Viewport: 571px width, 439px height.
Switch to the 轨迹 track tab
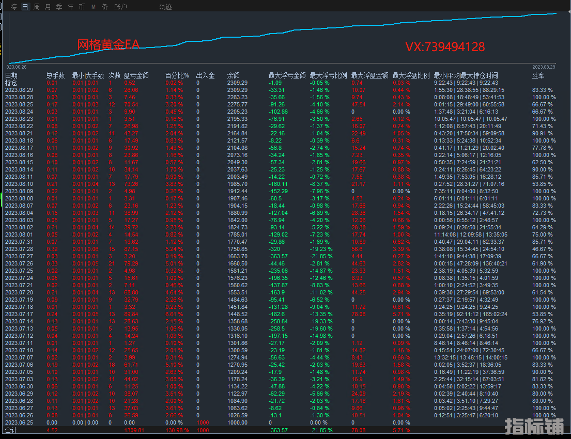tap(165, 7)
